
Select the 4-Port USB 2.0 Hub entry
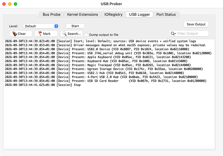101,77
